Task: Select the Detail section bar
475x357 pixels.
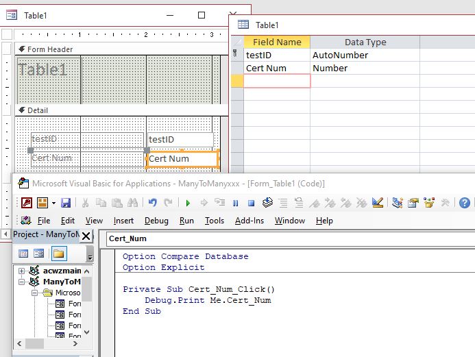Action: tap(121, 110)
